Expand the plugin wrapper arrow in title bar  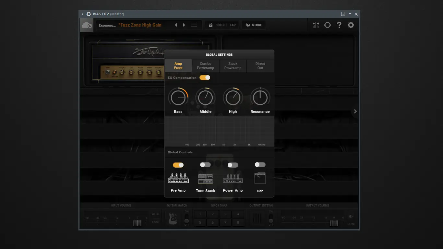pyautogui.click(x=82, y=14)
